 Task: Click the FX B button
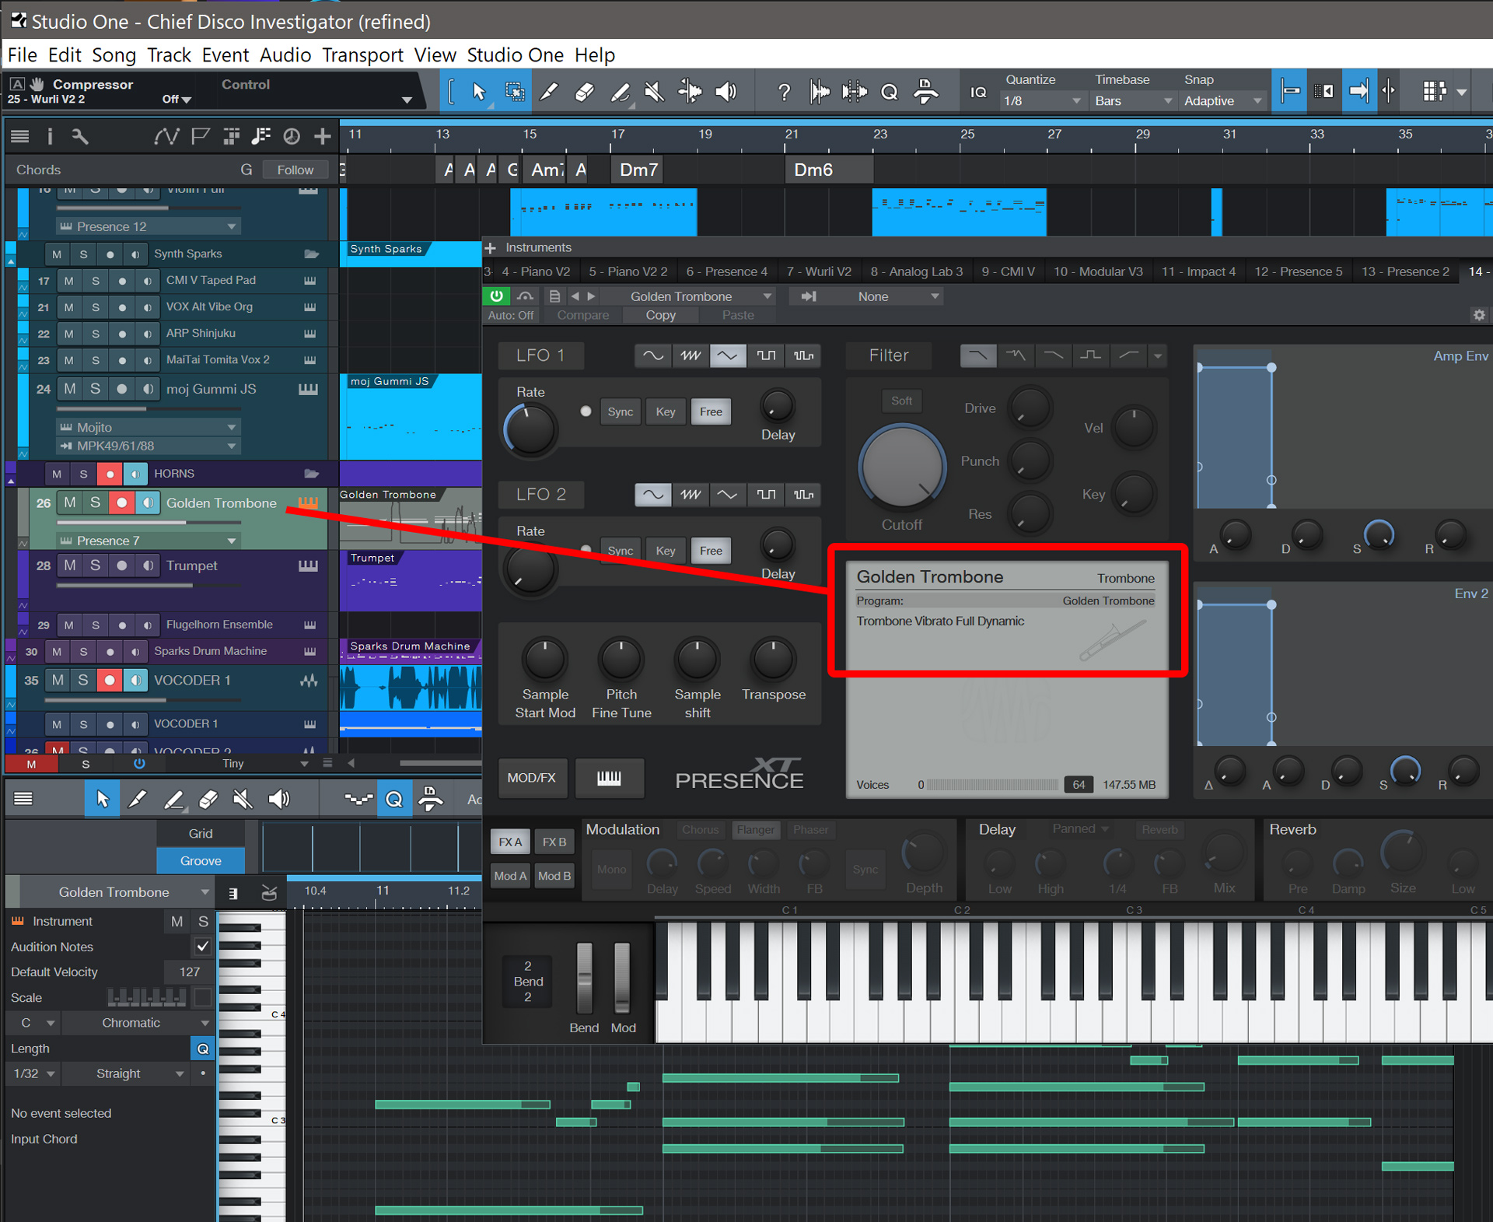coord(554,842)
